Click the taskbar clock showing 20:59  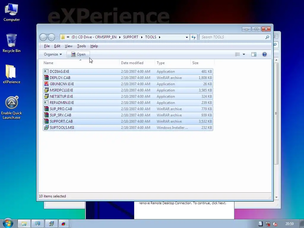tap(289, 224)
